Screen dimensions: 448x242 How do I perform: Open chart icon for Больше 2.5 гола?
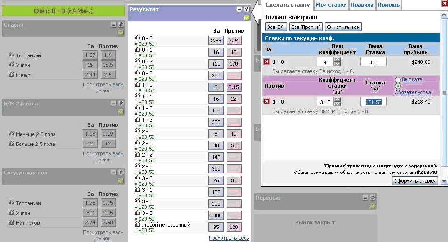tap(12, 144)
